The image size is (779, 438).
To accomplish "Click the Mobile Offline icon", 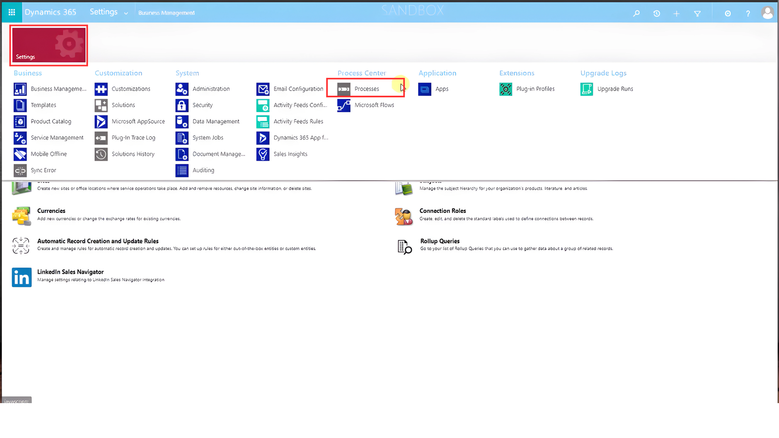I will point(20,154).
